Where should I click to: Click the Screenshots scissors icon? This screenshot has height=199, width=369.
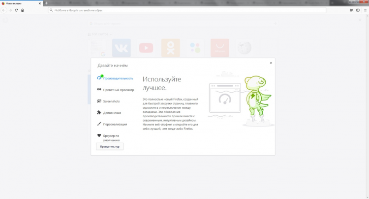pos(99,101)
